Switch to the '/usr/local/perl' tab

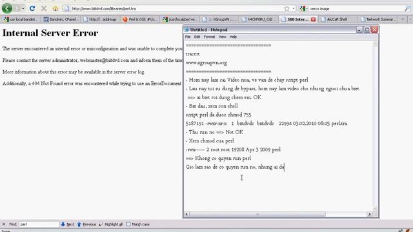coord(180,19)
